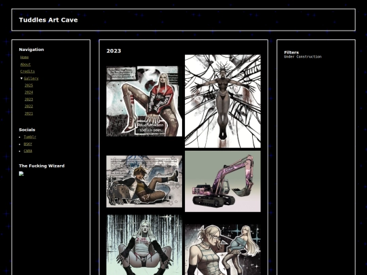Select the 2022 gallery year

[x=29, y=106]
